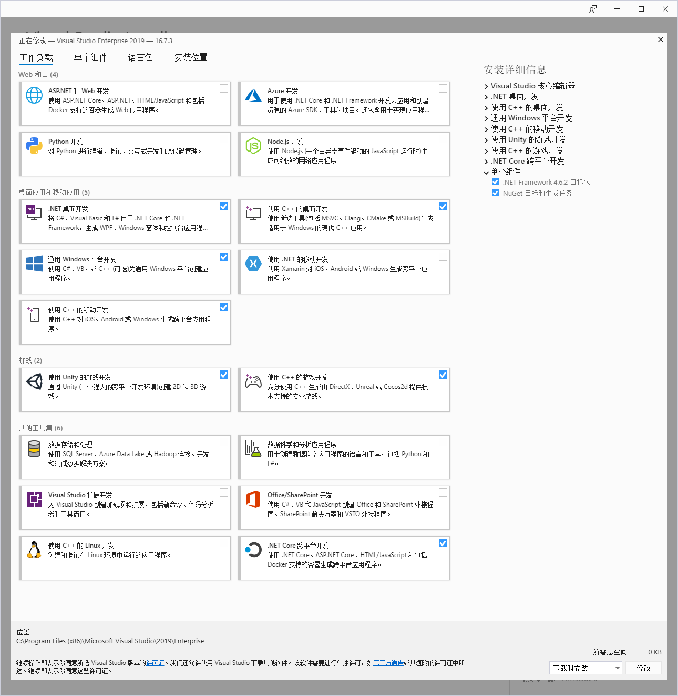
Task: Uncheck the .NET Core 跨平台开发 checkbox
Action: point(443,543)
